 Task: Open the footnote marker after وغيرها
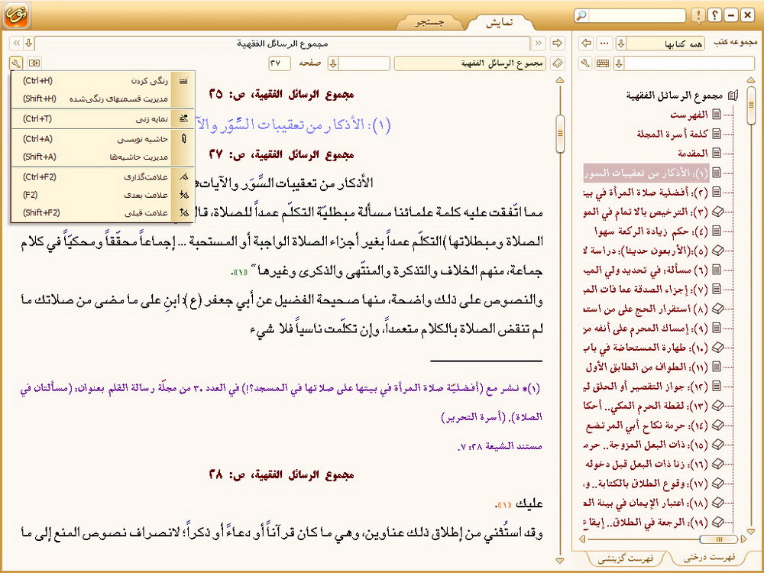click(240, 272)
